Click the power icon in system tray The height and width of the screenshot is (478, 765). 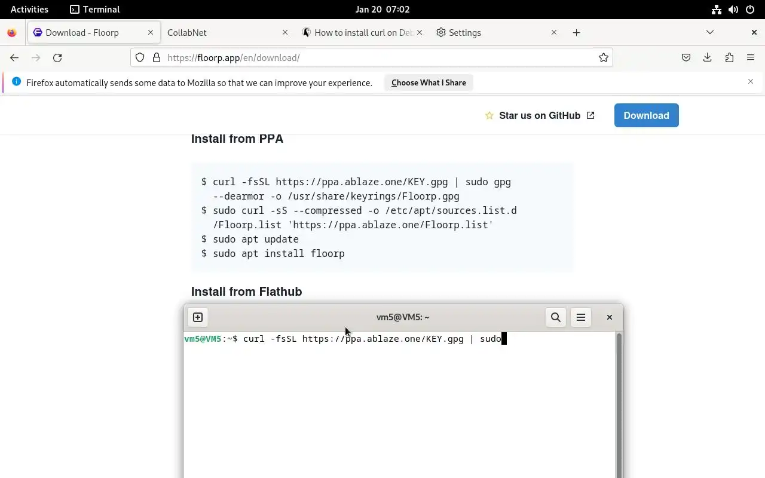750,9
